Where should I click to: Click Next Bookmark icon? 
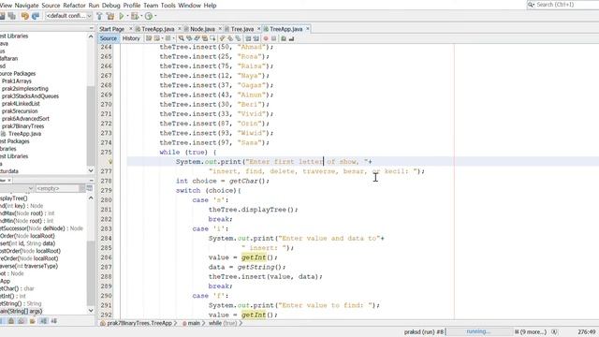pyautogui.click(x=230, y=38)
